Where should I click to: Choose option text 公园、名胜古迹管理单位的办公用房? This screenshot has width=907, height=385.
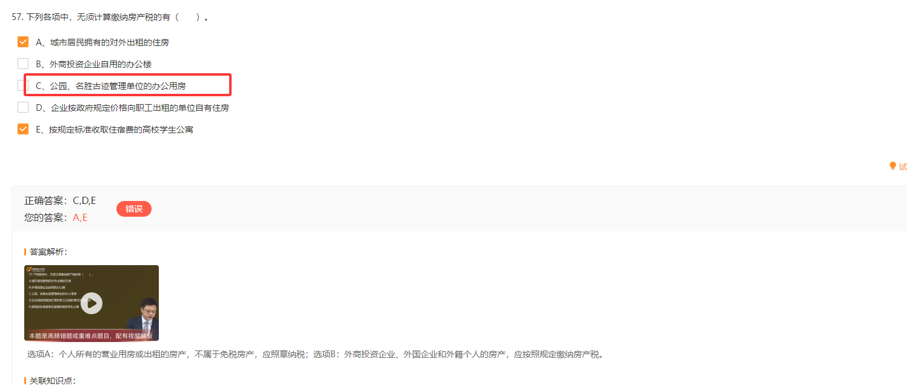[x=118, y=86]
